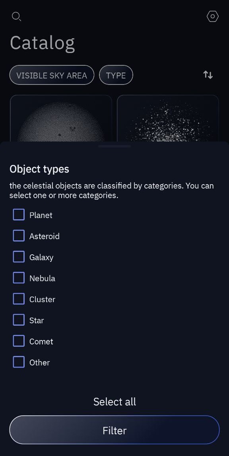The image size is (229, 456).
Task: Open the TYPE filter chip
Action: 116,75
